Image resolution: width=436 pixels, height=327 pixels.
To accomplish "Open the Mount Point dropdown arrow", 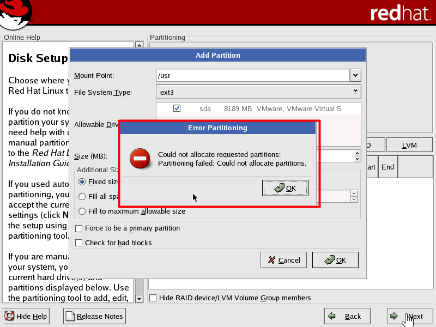I will tap(355, 75).
